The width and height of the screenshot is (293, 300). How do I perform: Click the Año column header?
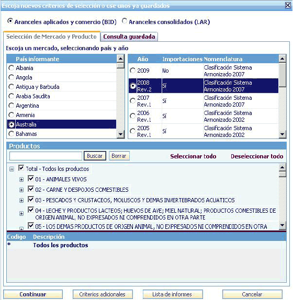click(143, 59)
